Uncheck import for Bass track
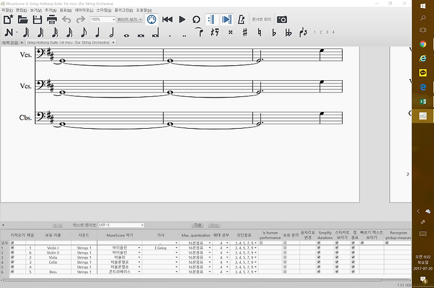This screenshot has height=288, width=434. point(12,272)
